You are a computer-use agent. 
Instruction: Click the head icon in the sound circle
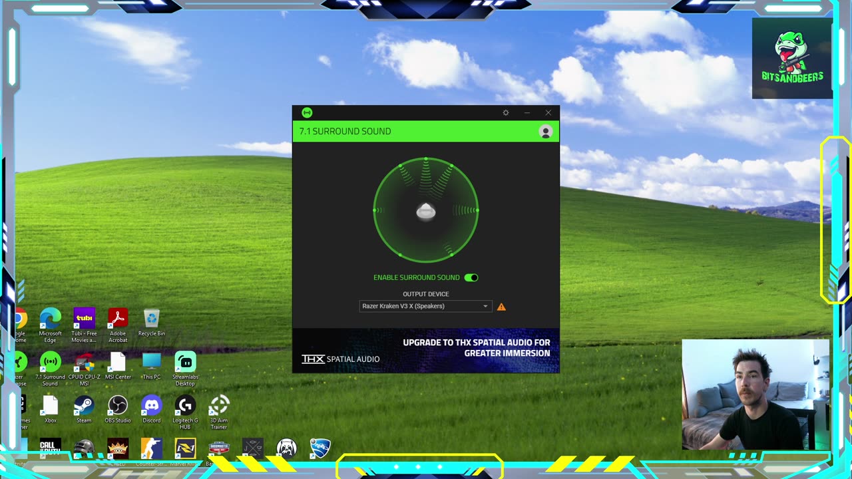pos(426,212)
